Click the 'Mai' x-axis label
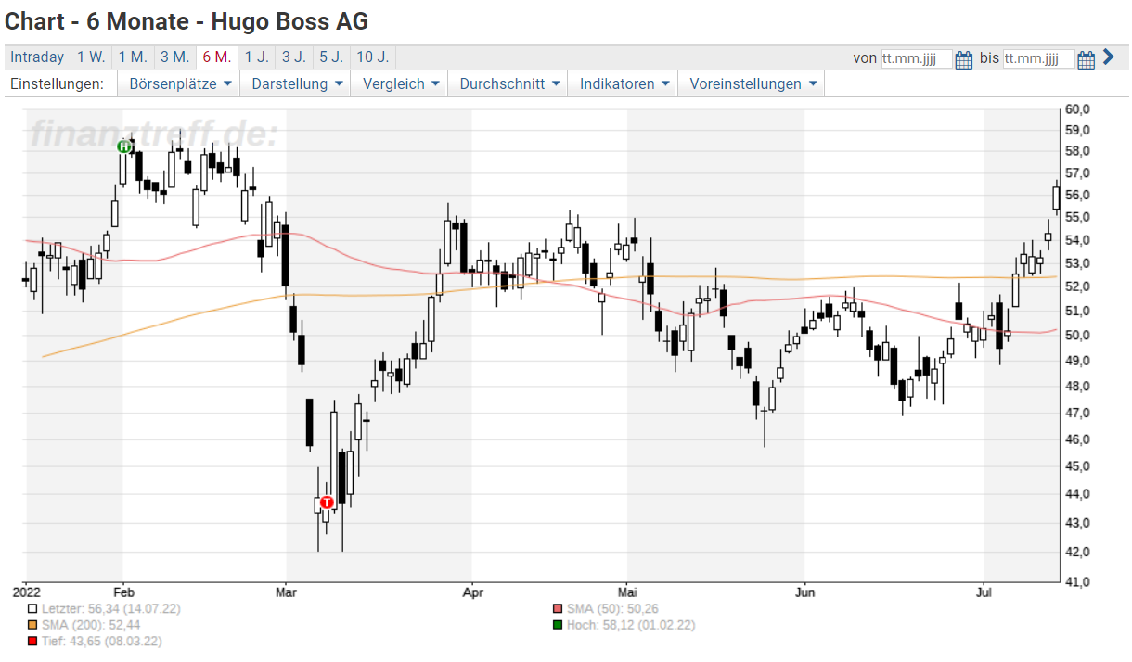Screen dimensions: 1132x662 click(628, 591)
